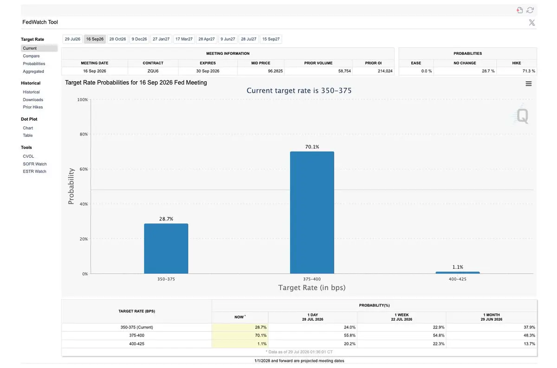
Task: Share via the X (Twitter) icon
Action: click(532, 22)
